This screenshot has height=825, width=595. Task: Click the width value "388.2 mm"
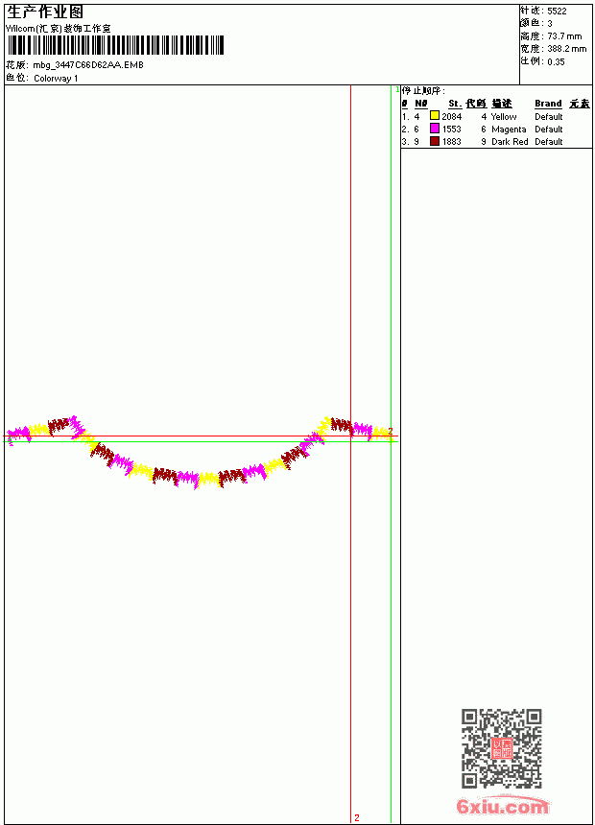566,49
